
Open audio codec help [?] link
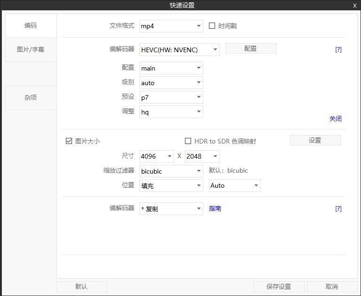(338, 208)
